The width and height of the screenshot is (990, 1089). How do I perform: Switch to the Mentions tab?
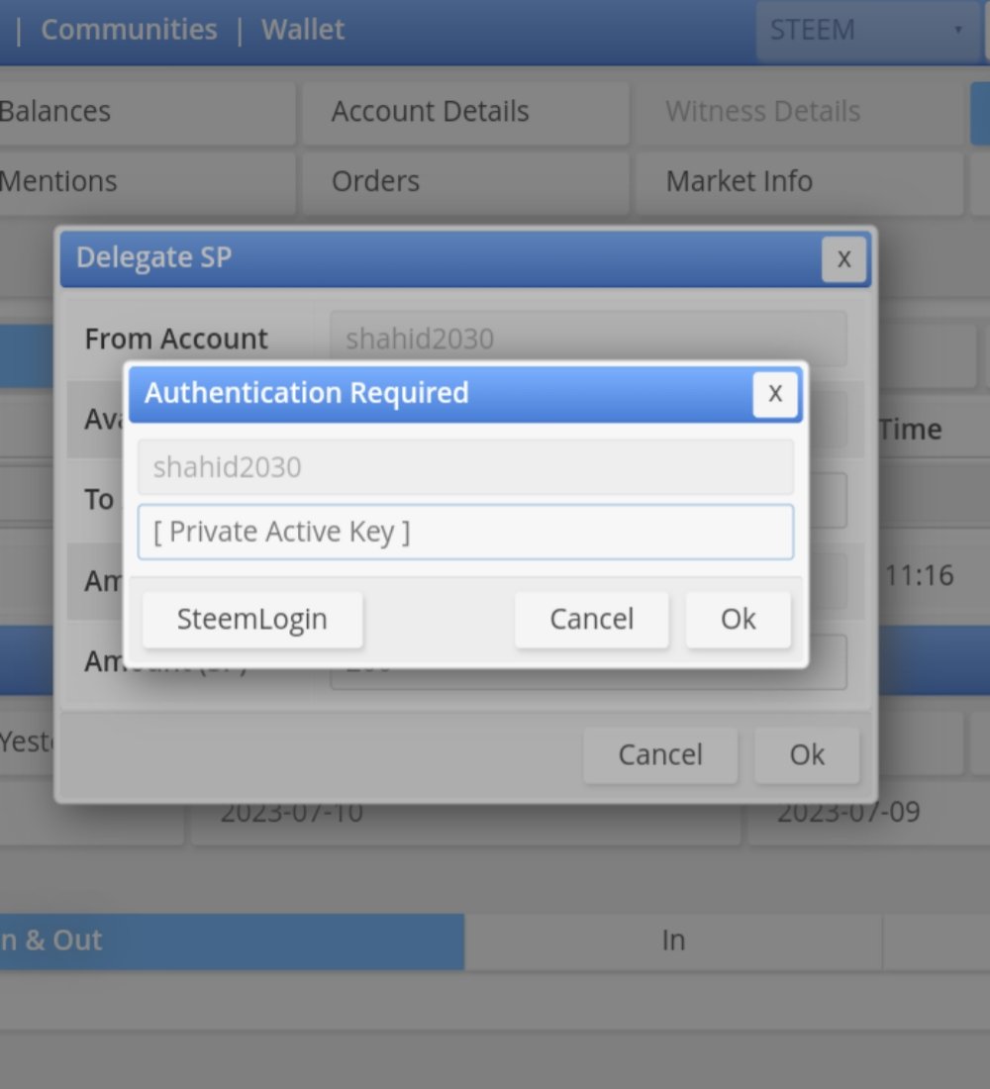[146, 181]
